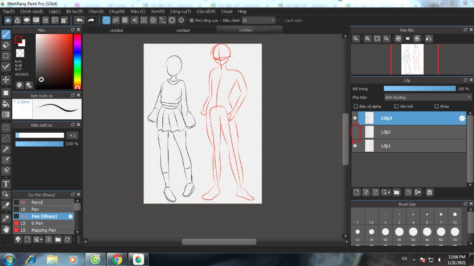Add a new layer folder
Screen dimensions: 474x266
tap(397, 192)
